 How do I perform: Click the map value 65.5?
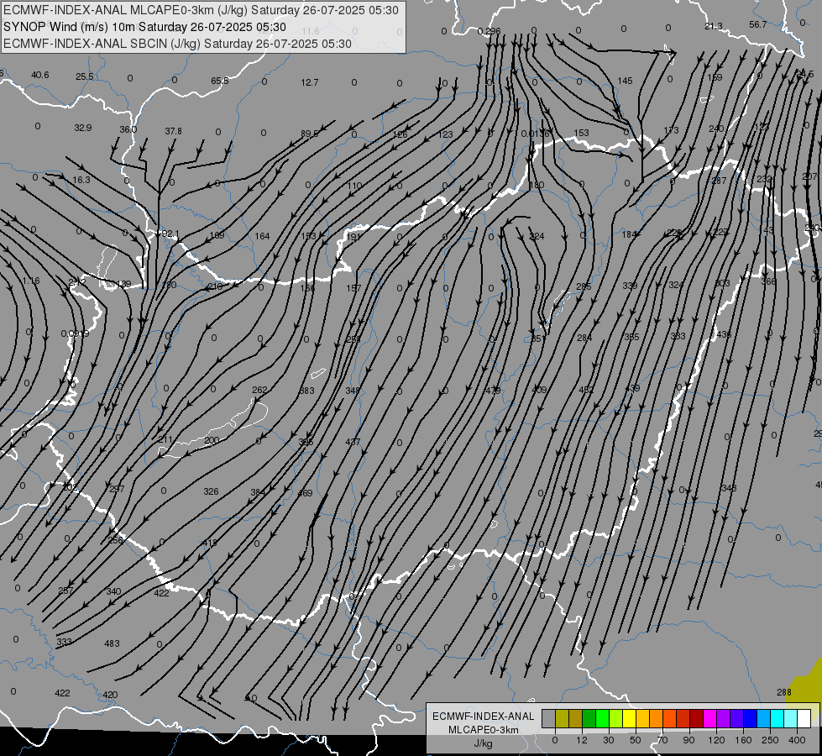pos(220,81)
